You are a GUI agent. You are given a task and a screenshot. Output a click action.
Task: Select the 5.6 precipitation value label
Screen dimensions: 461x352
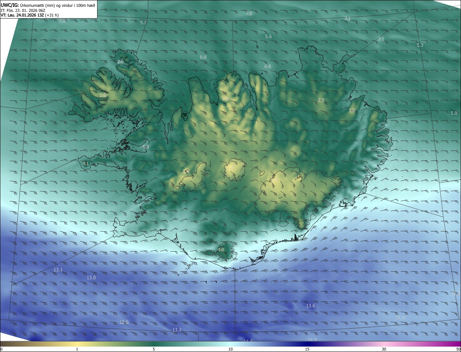pyautogui.click(x=268, y=37)
